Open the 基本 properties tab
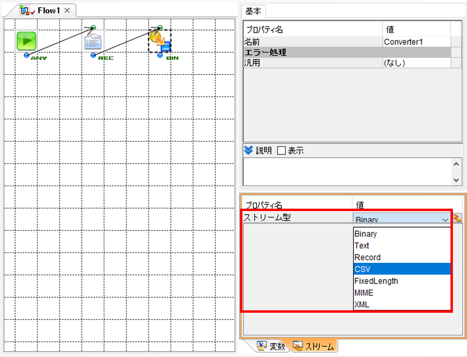This screenshot has height=357, width=467. point(253,11)
